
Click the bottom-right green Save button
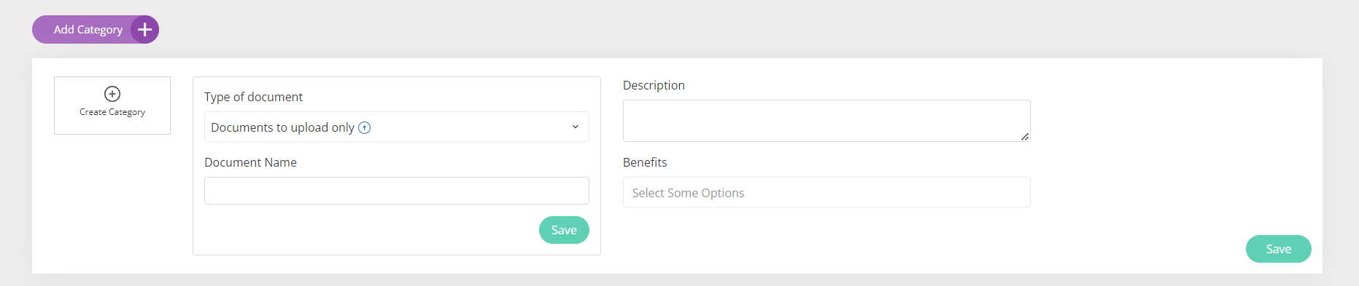[x=1278, y=249]
